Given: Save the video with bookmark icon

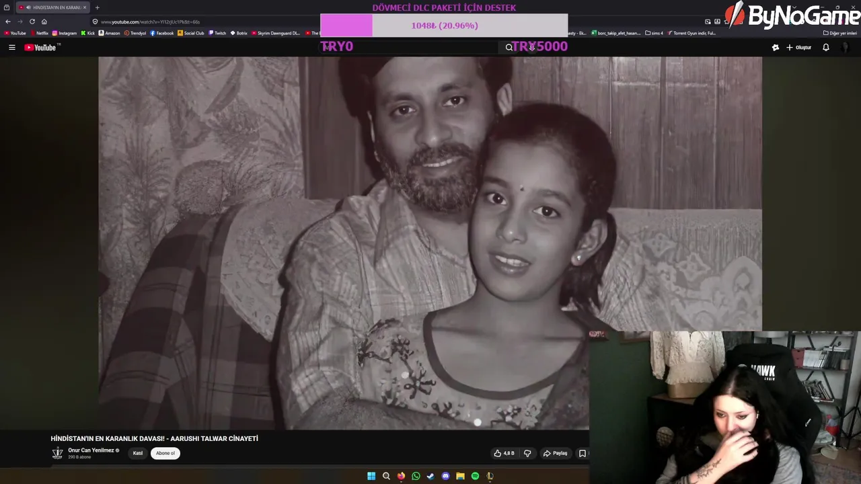Looking at the screenshot, I should (x=583, y=453).
